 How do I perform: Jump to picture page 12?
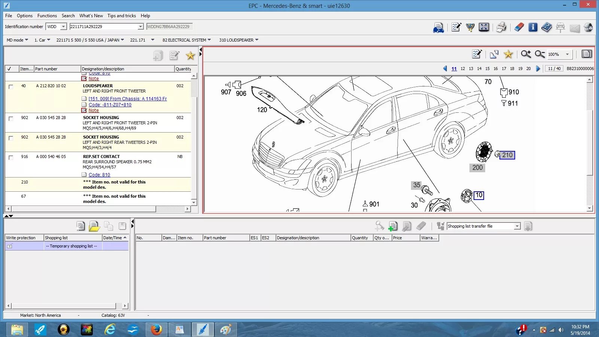click(463, 69)
